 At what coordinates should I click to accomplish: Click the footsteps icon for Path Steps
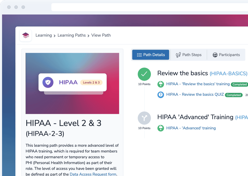tap(178, 55)
